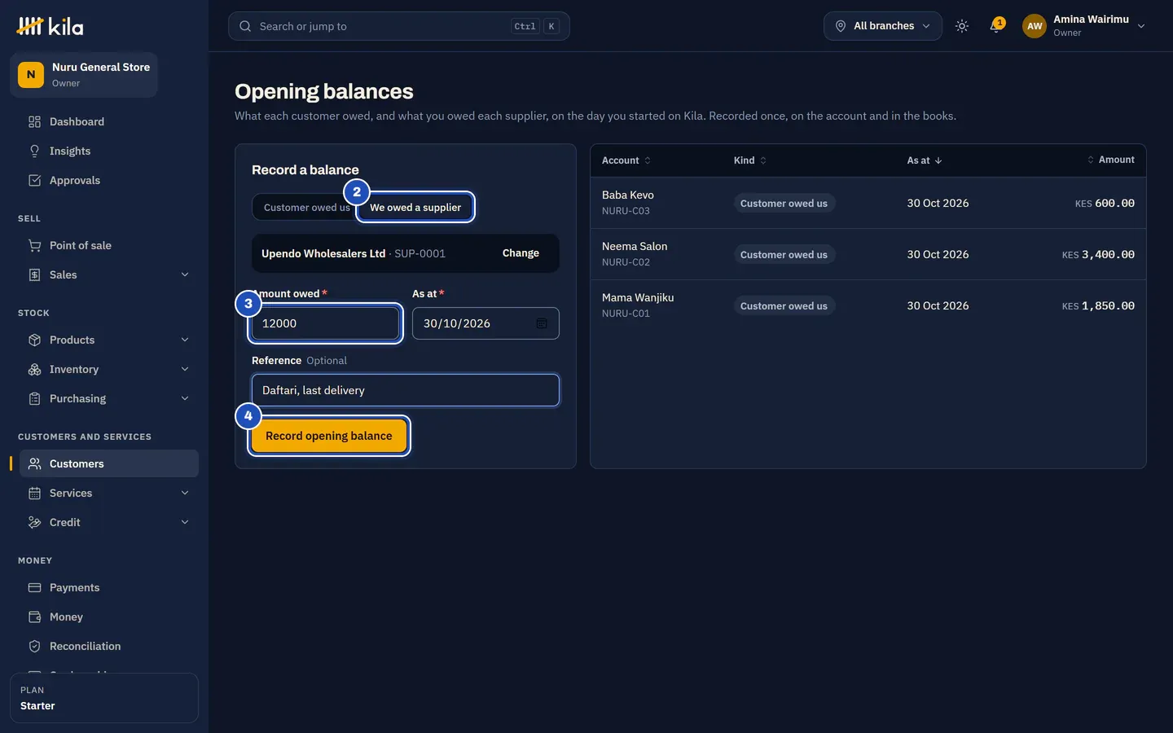Open Insights lightbulb item

pyautogui.click(x=109, y=151)
